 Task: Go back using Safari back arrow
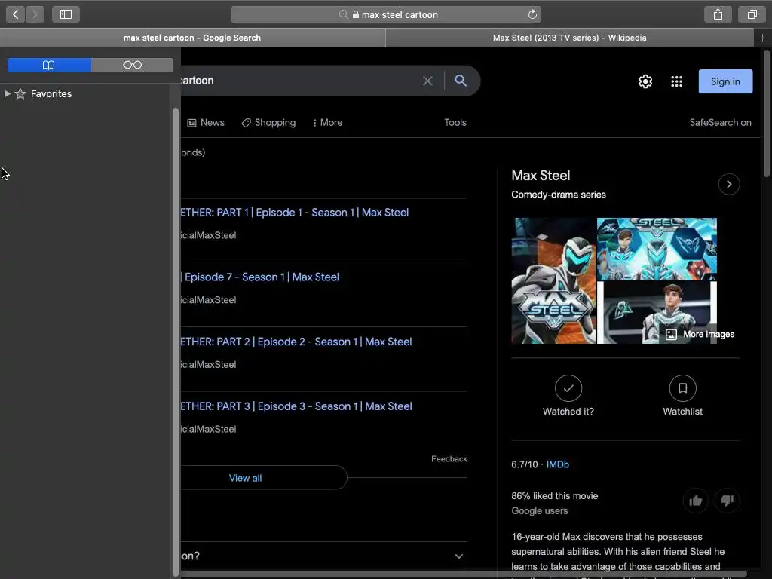[15, 14]
